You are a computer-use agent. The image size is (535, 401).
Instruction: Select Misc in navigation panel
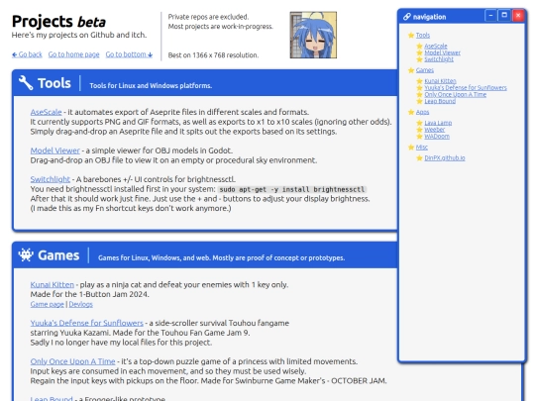pos(422,148)
